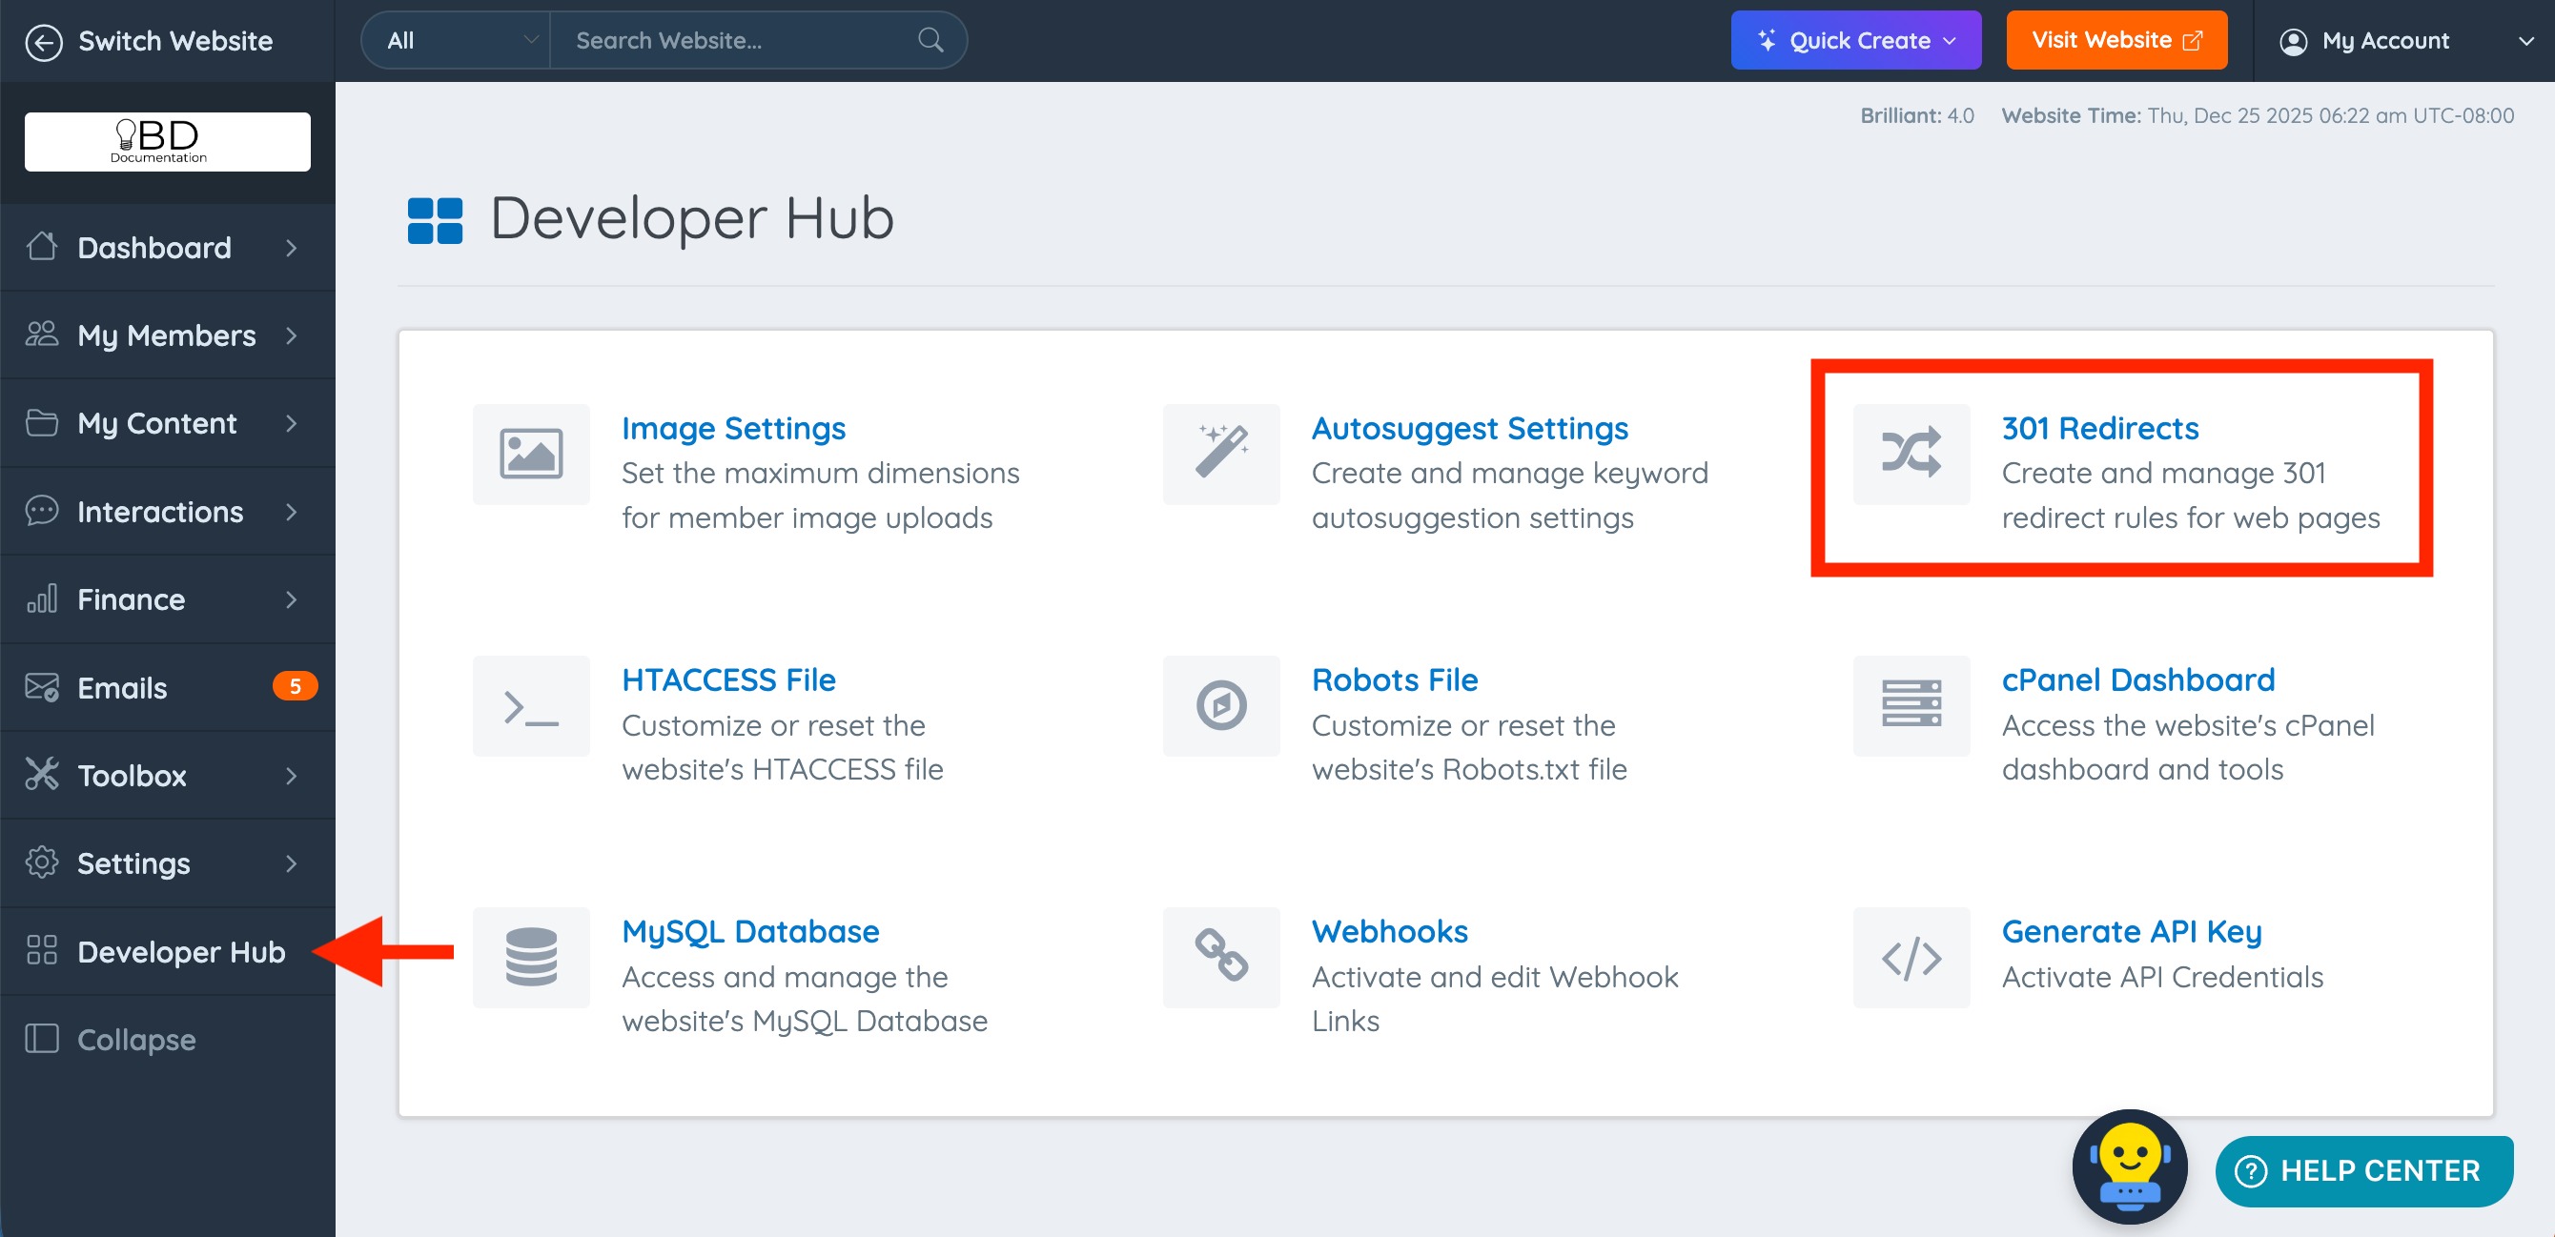Open the chatbot assistant robot icon

(x=2129, y=1166)
